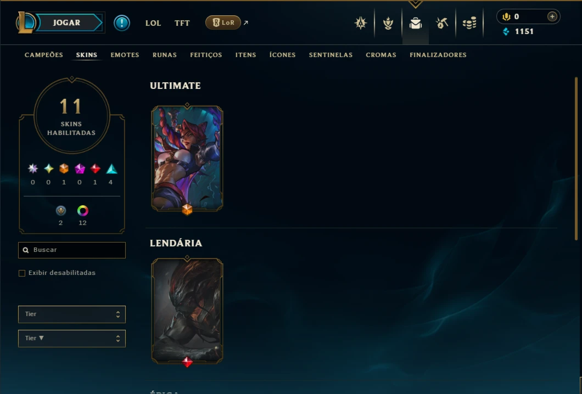
Task: Click the Buscar search field
Action: [x=71, y=250]
